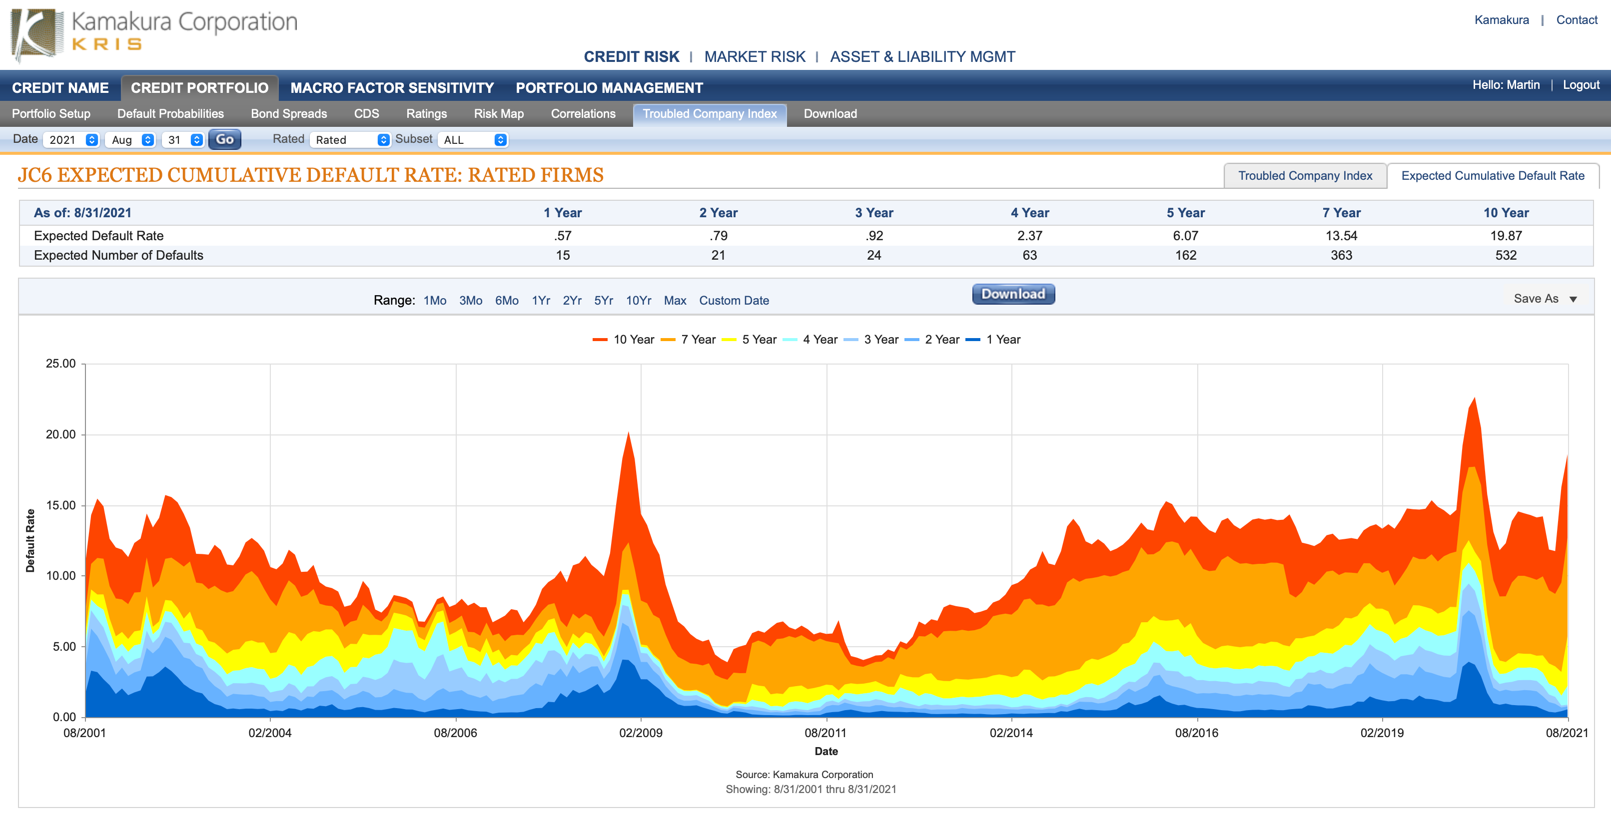Viewport: 1611px width, 815px height.
Task: Set chart range to 2Yr
Action: (x=572, y=301)
